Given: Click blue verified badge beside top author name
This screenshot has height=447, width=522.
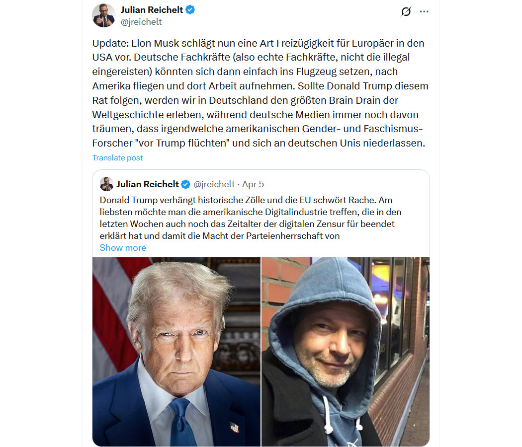Looking at the screenshot, I should [x=190, y=10].
